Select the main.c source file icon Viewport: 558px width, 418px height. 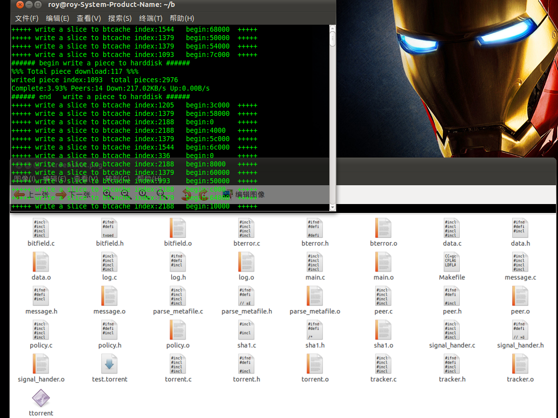click(x=315, y=262)
